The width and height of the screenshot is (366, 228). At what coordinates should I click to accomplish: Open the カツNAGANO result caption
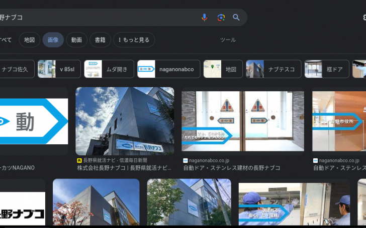tap(17, 168)
